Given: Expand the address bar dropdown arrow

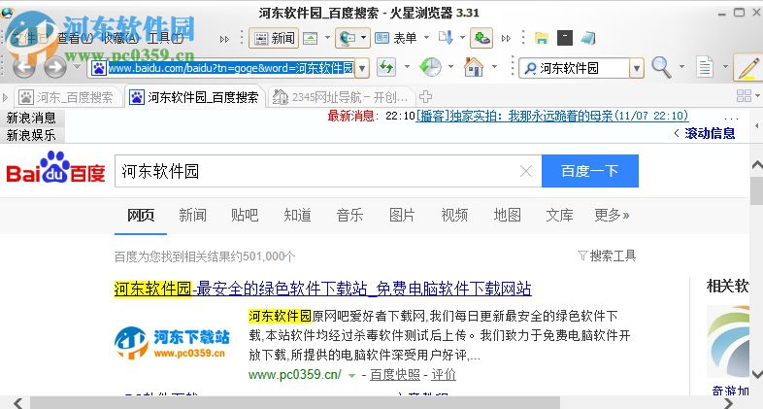Looking at the screenshot, I should (x=361, y=68).
